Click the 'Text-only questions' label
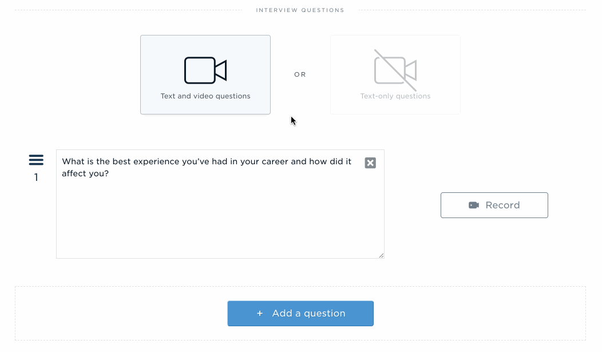602x352 pixels. coord(395,96)
